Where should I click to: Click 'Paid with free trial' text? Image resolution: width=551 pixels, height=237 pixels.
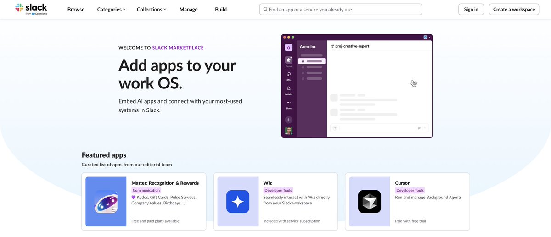(x=410, y=221)
